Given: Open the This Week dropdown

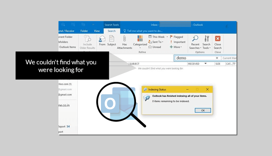Looking at the screenshot, I should coord(158,37).
